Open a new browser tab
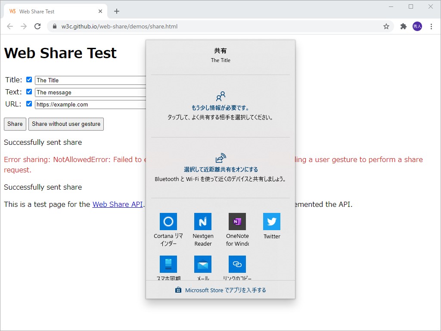This screenshot has width=441, height=331. point(116,11)
